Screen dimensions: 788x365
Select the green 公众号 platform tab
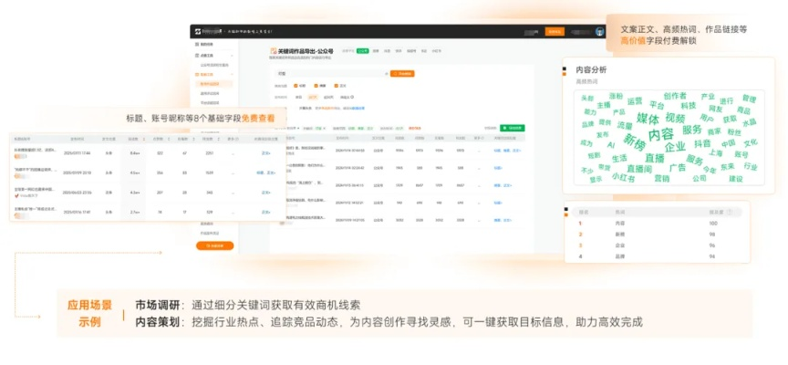[x=363, y=51]
